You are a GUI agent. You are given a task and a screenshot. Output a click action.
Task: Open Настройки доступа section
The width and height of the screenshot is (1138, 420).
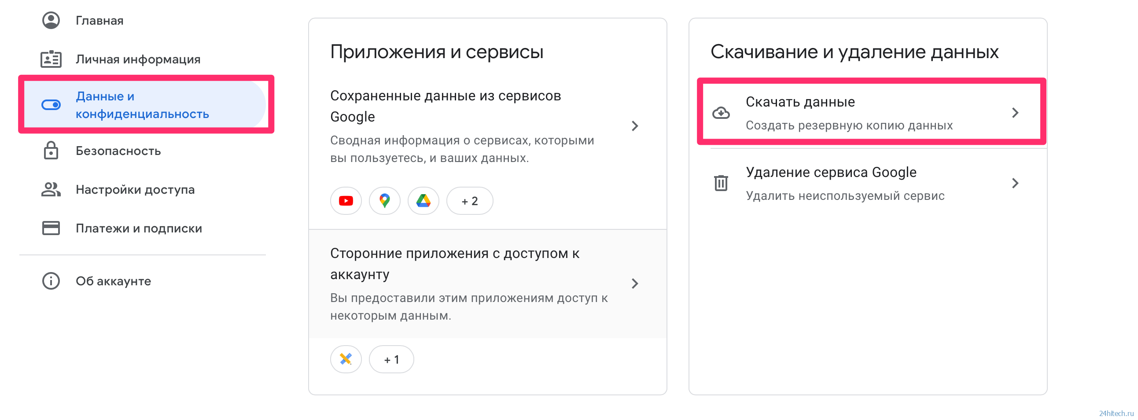(x=135, y=189)
